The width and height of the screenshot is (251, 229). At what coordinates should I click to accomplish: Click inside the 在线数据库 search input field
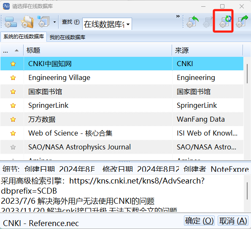tap(104, 24)
